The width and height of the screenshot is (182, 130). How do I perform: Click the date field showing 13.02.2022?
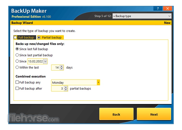pyautogui.click(x=35, y=61)
